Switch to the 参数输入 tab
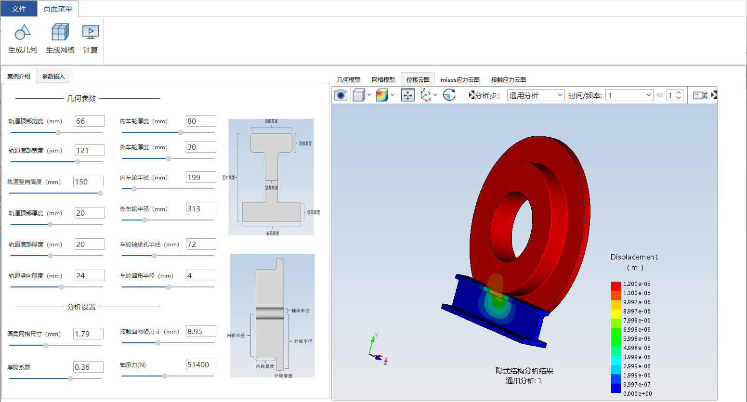The image size is (747, 402). 53,76
